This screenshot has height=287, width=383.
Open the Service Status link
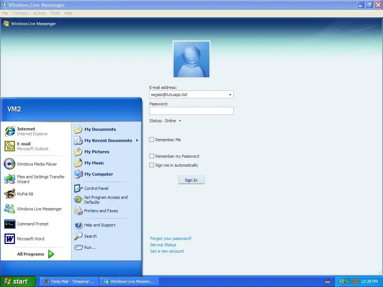(163, 245)
